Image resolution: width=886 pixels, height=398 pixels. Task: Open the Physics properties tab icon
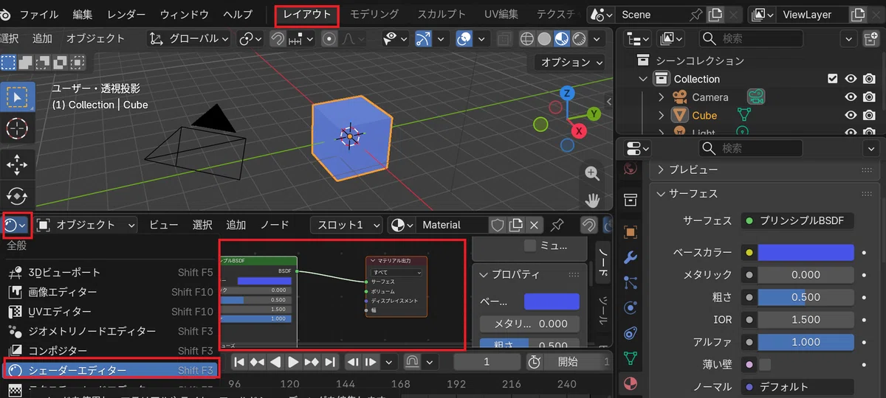(x=630, y=307)
